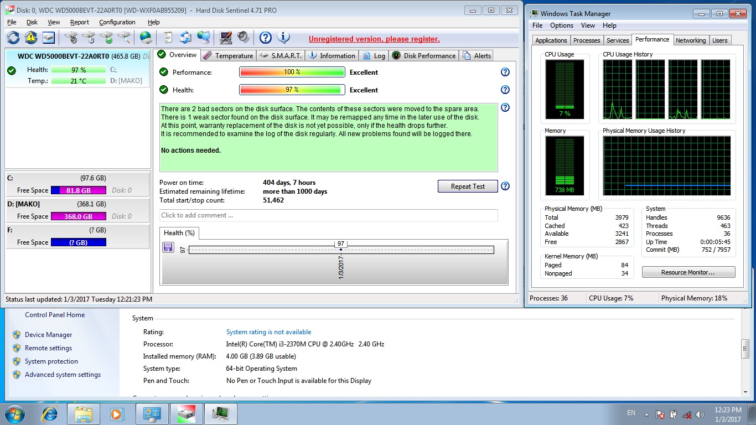756x425 pixels.
Task: Click help icon beside the Performance bar
Action: [505, 72]
